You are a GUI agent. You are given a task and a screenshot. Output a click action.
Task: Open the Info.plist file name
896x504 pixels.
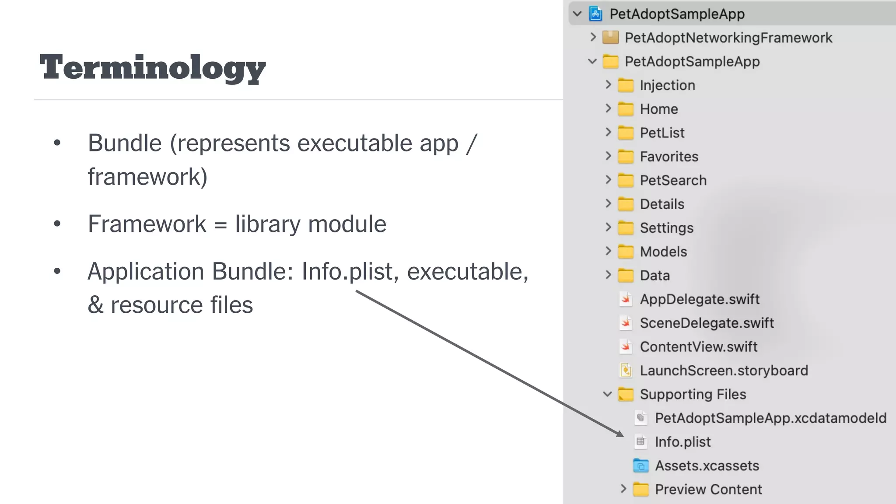[682, 442]
